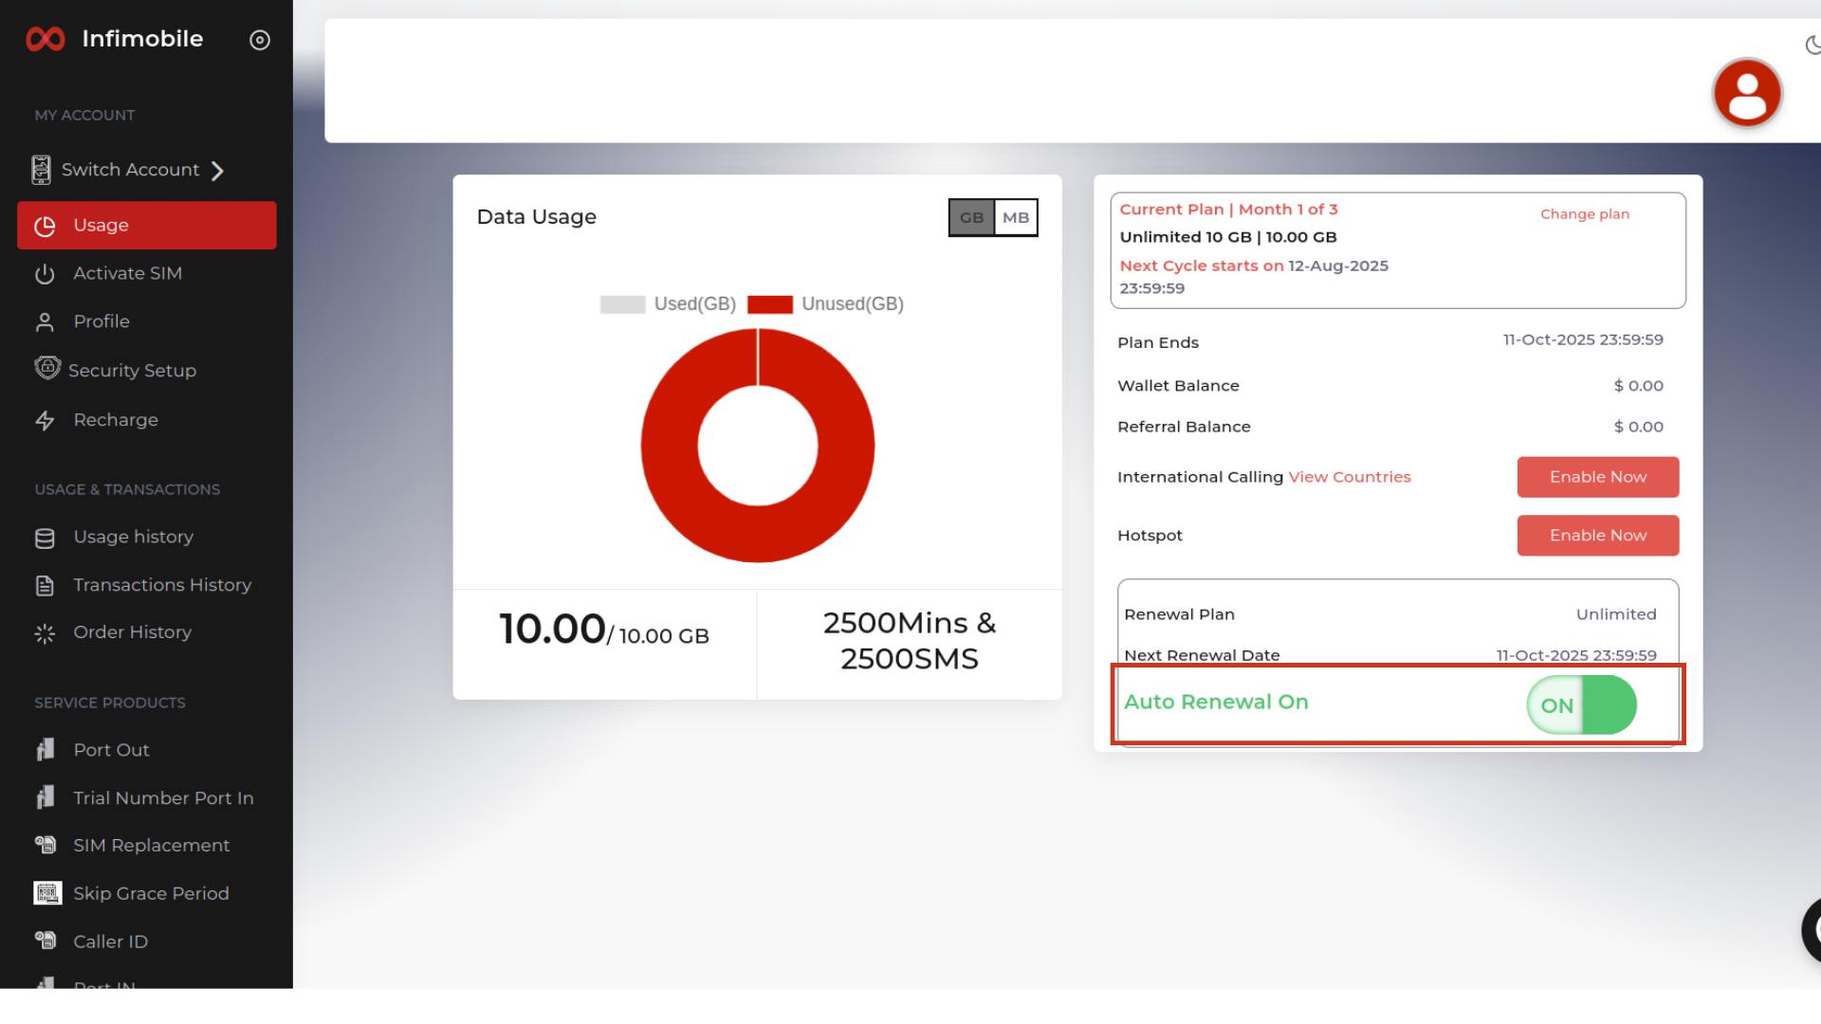Open Security Setup shield icon

point(46,368)
